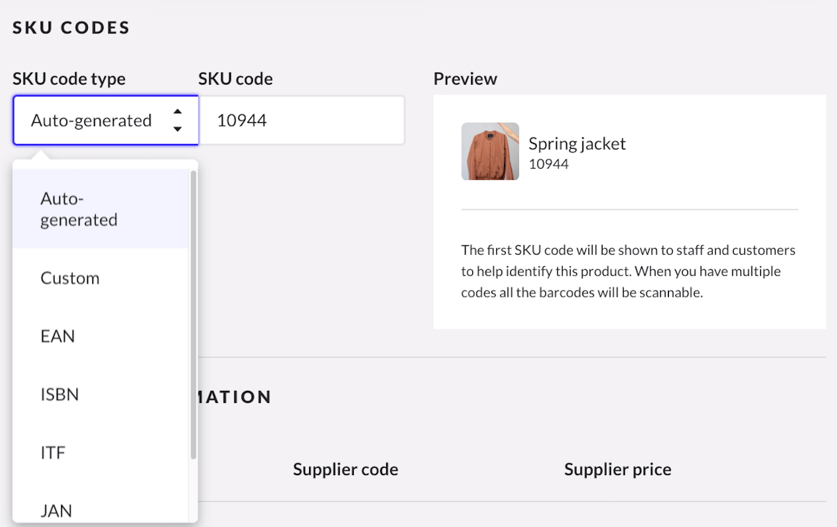Select the JAN code type option

tap(56, 510)
